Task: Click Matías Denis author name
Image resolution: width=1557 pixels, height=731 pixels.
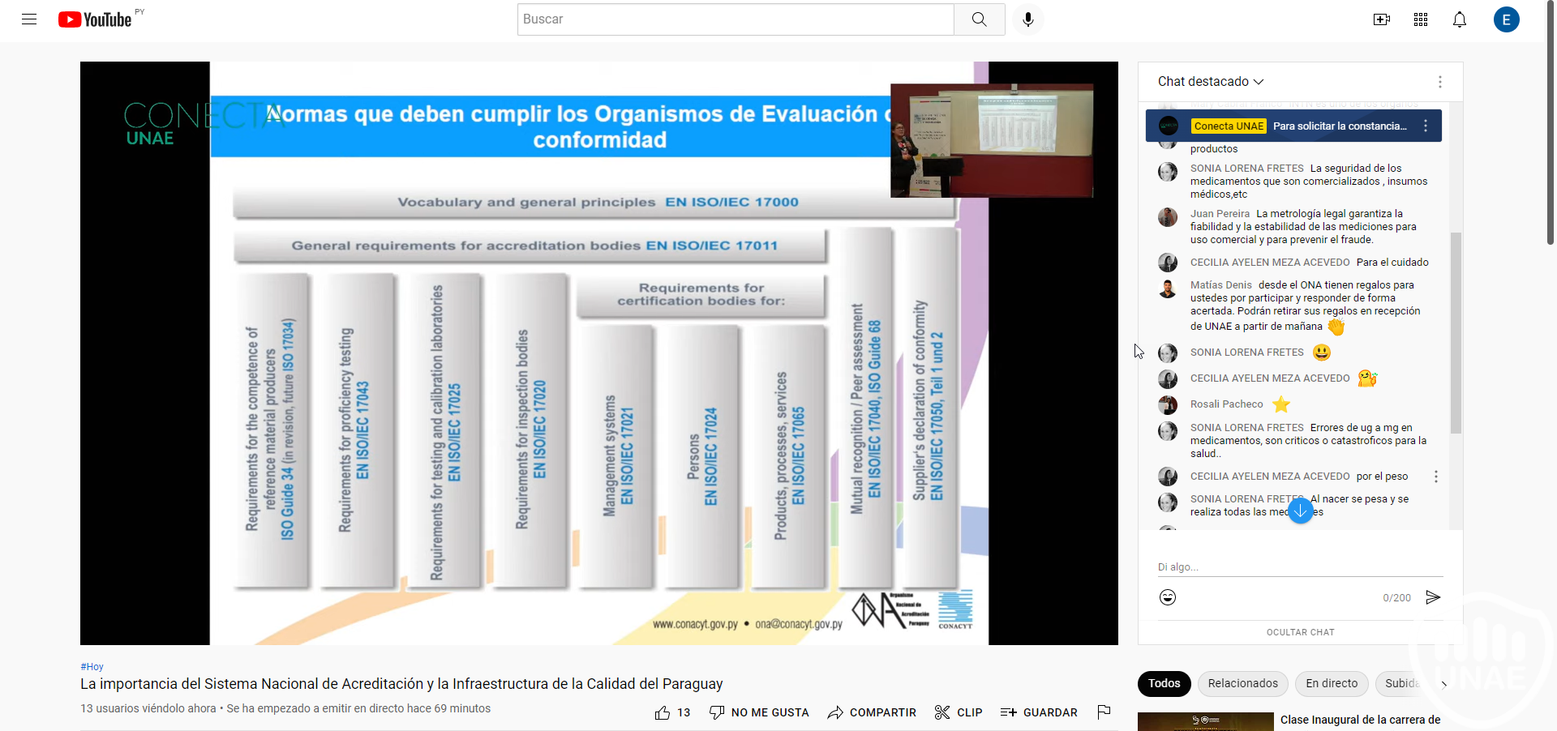Action: (1220, 285)
